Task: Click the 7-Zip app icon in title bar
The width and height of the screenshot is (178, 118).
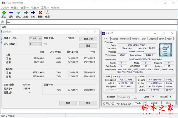Action: (x=3, y=3)
